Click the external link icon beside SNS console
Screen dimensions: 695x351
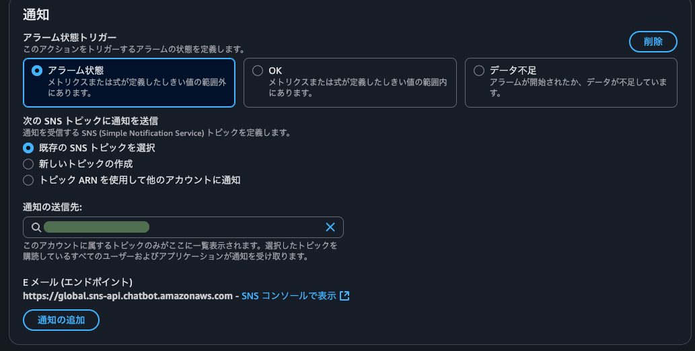point(344,296)
